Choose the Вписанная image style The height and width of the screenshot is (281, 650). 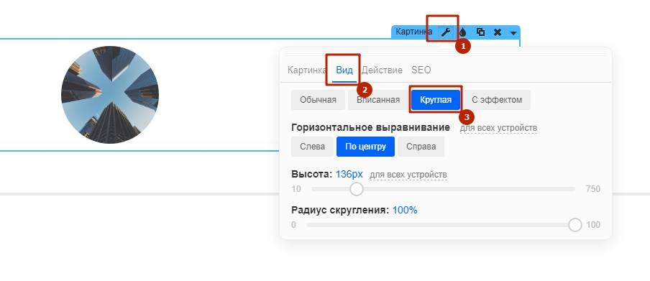point(378,100)
